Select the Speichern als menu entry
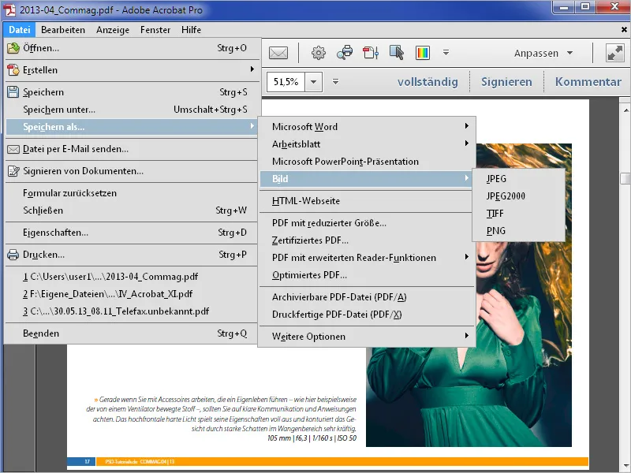631x473 pixels. tap(131, 127)
